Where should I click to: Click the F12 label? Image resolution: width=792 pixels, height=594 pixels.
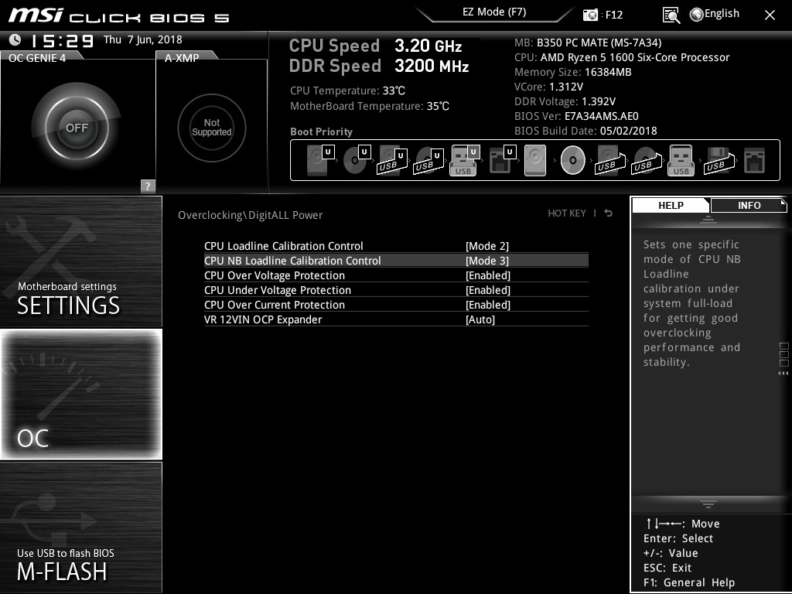(x=613, y=15)
